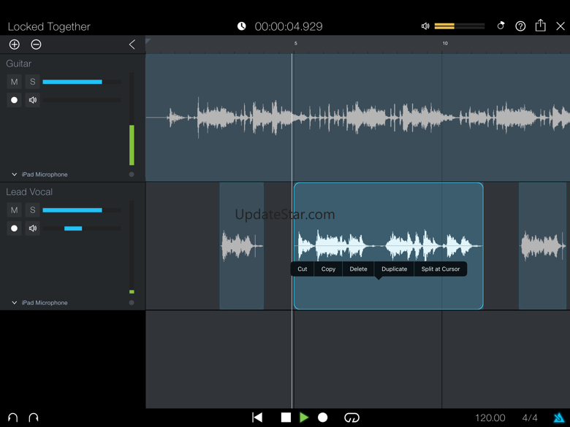
Task: Adjust the Guitar track volume slider
Action: [x=82, y=82]
